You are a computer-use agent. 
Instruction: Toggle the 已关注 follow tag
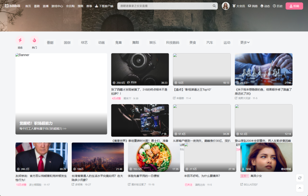188,185
